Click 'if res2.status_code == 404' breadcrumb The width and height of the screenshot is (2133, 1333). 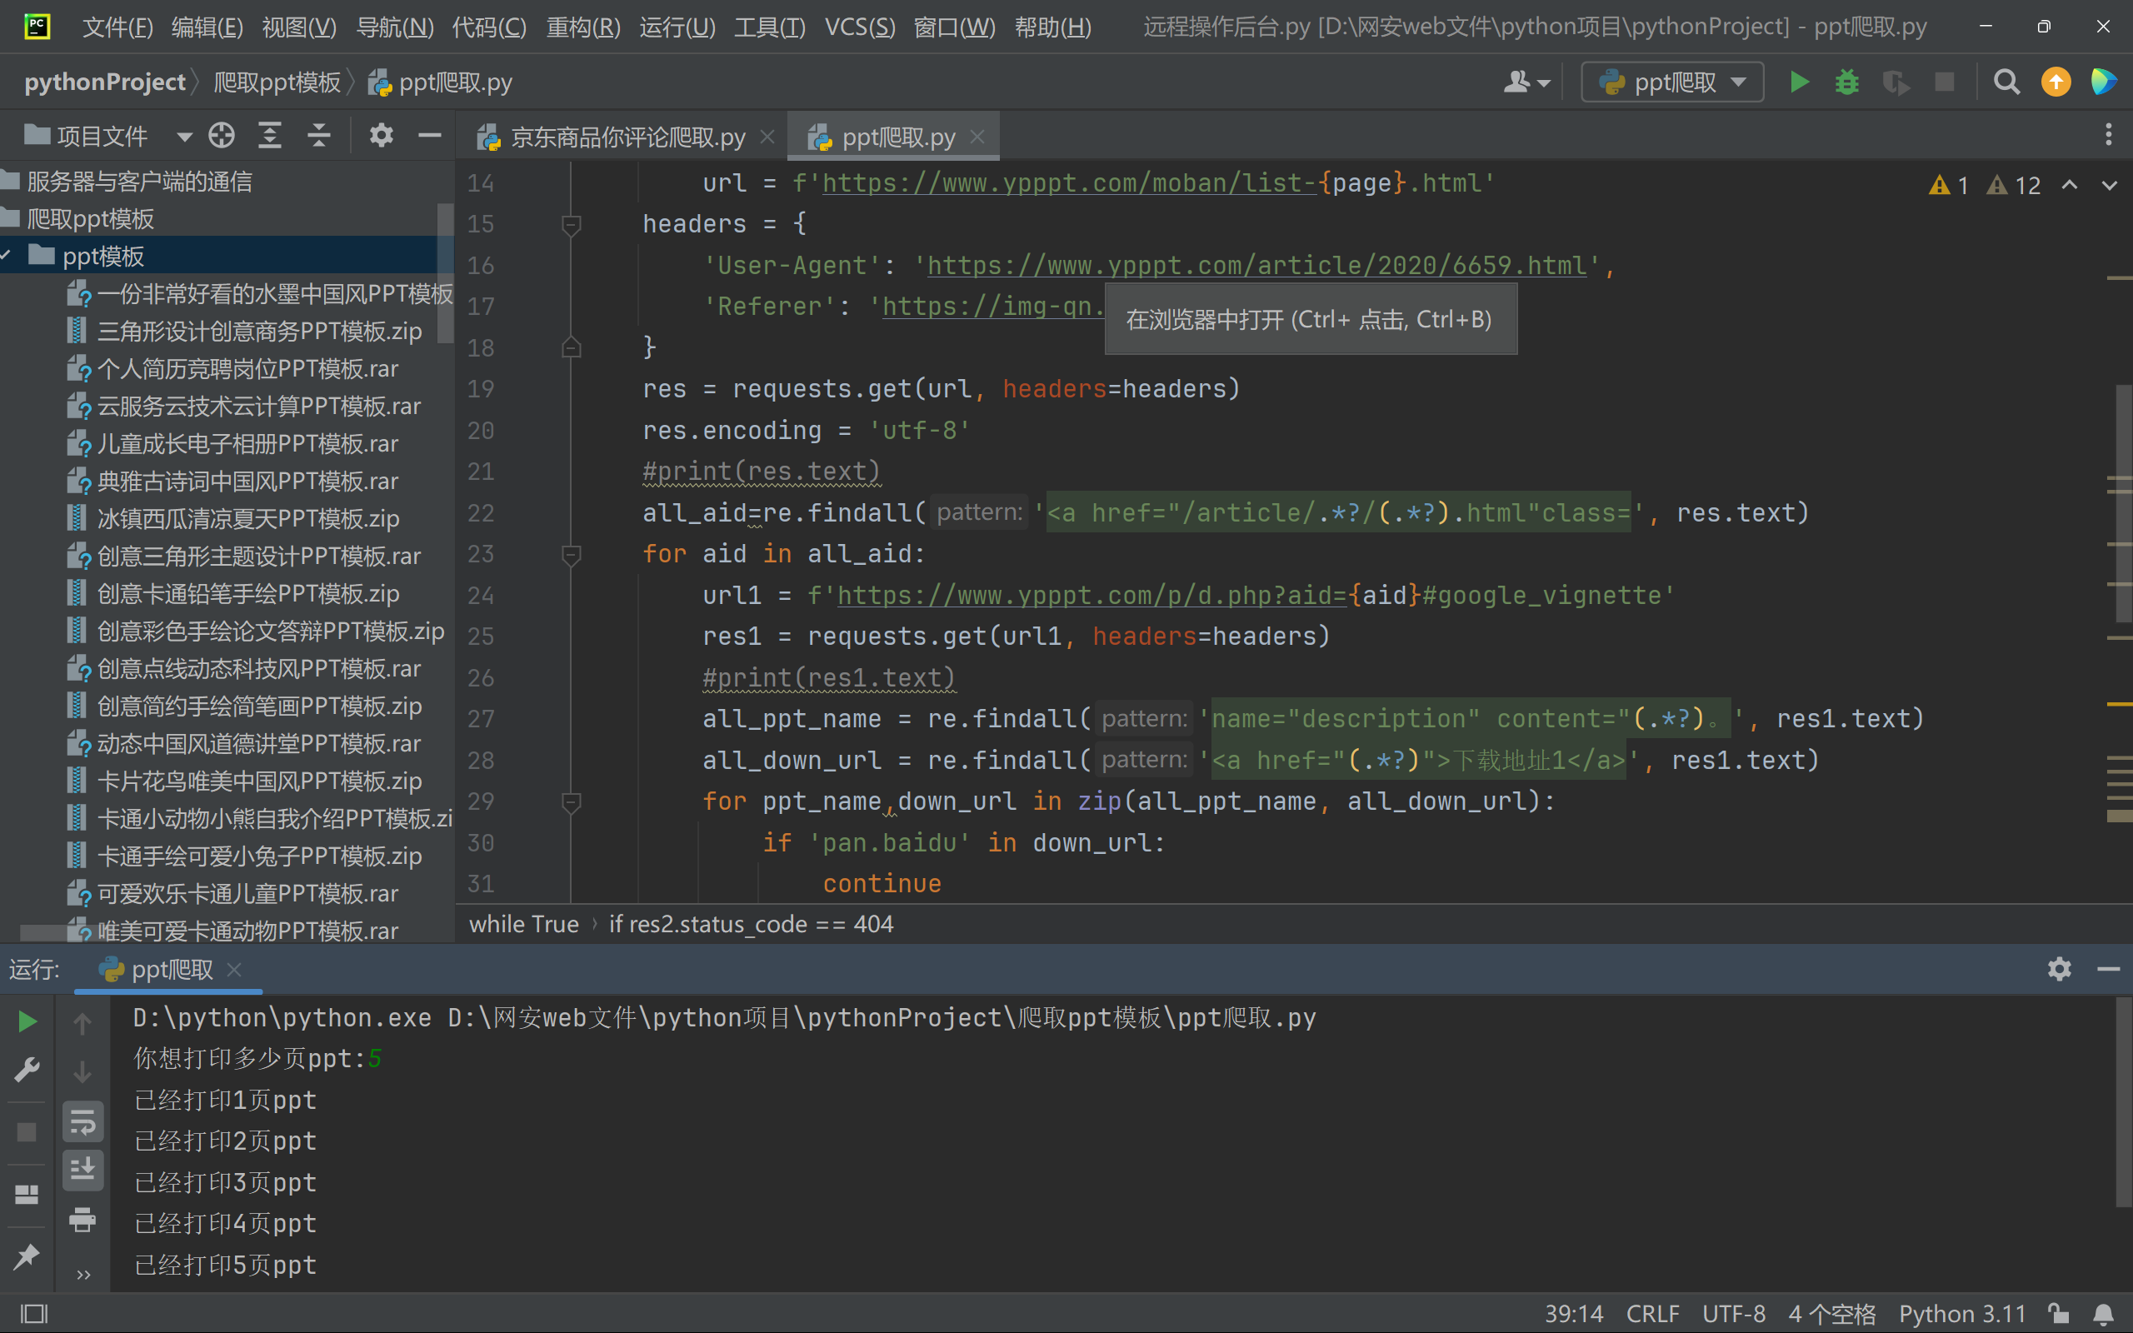pyautogui.click(x=751, y=923)
